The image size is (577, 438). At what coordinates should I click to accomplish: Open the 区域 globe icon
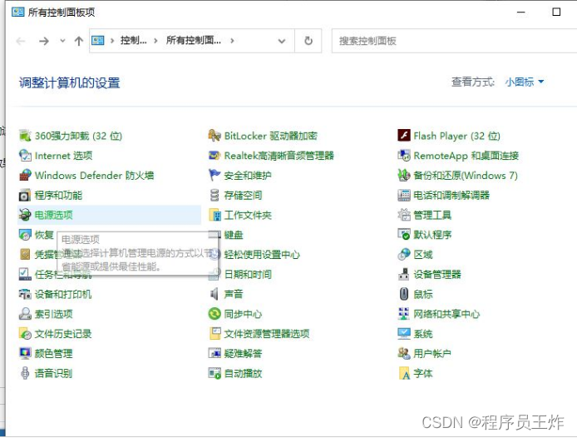click(x=404, y=255)
